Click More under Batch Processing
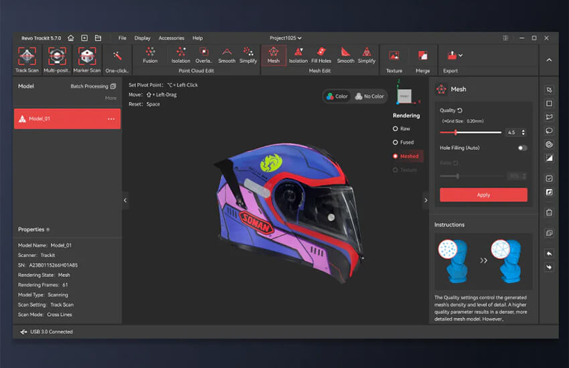The height and width of the screenshot is (368, 569). tap(110, 98)
